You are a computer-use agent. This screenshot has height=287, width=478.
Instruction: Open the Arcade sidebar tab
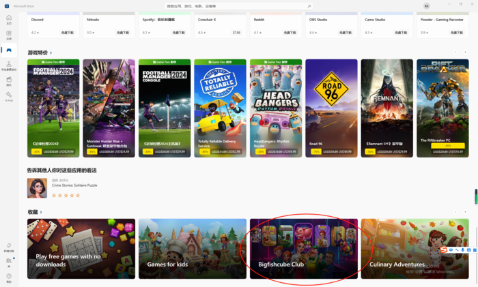9,65
